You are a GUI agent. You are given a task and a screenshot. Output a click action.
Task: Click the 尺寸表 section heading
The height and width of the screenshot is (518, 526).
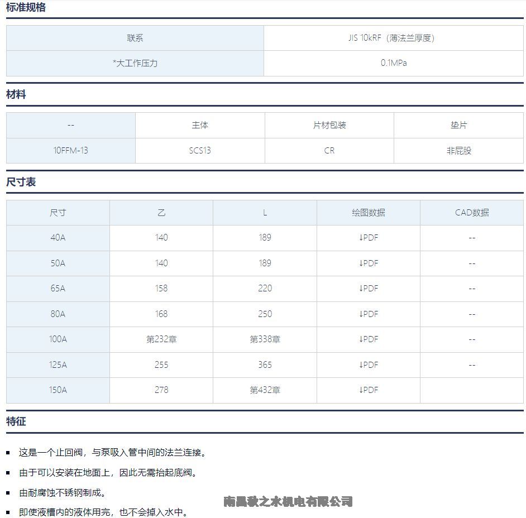[21, 183]
